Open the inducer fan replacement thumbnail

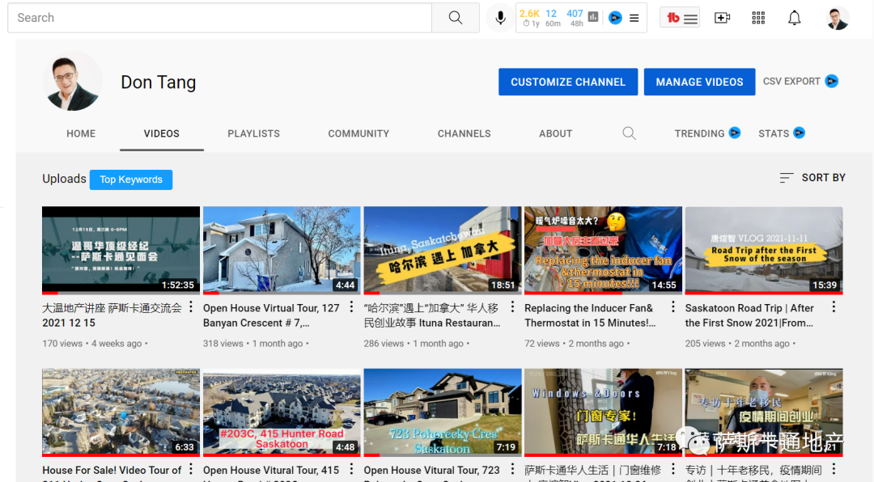603,250
